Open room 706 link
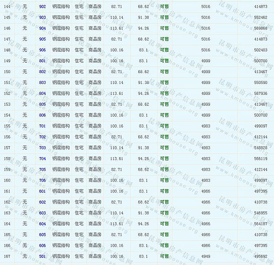Viewport: 274px width, 265px height. (42, 181)
